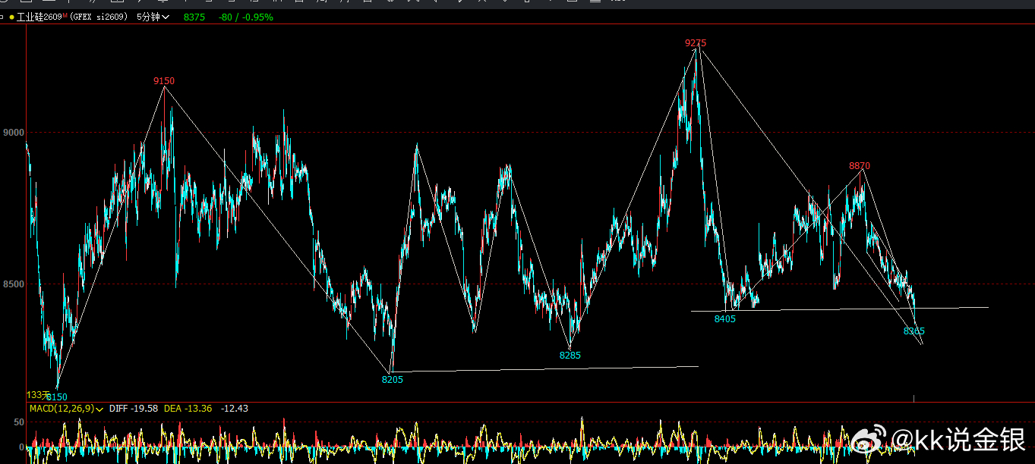The image size is (1035, 464).
Task: Click the latest price 8375
Action: pos(194,17)
